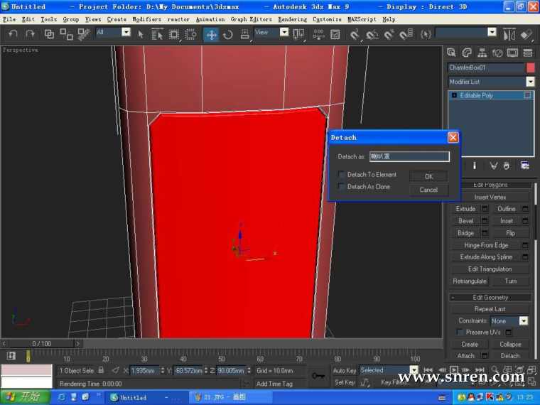The image size is (540, 405).
Task: Open the selection filter All dropdown
Action: click(126, 32)
